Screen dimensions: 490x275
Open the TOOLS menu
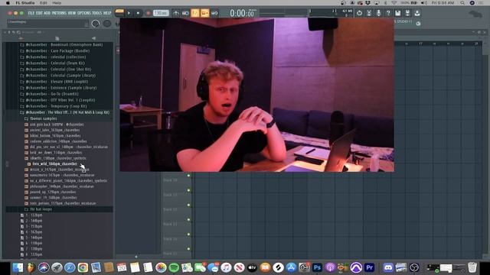click(x=97, y=13)
